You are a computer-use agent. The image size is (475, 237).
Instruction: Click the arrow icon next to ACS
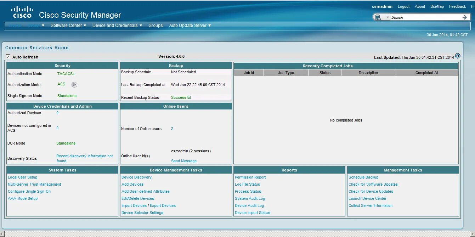(x=74, y=85)
